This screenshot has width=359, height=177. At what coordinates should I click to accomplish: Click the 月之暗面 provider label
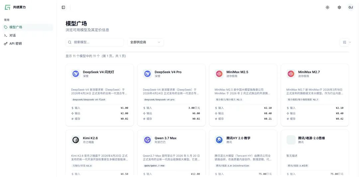(x=88, y=142)
